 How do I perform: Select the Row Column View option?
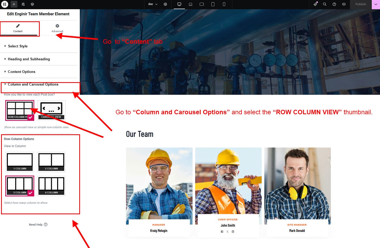[20, 110]
